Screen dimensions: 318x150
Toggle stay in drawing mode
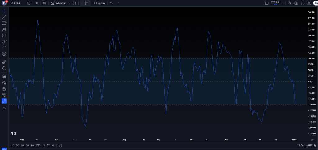(x=4, y=83)
